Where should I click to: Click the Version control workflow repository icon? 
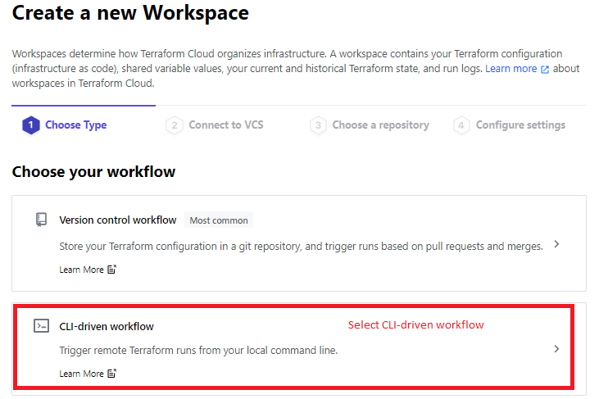point(41,220)
